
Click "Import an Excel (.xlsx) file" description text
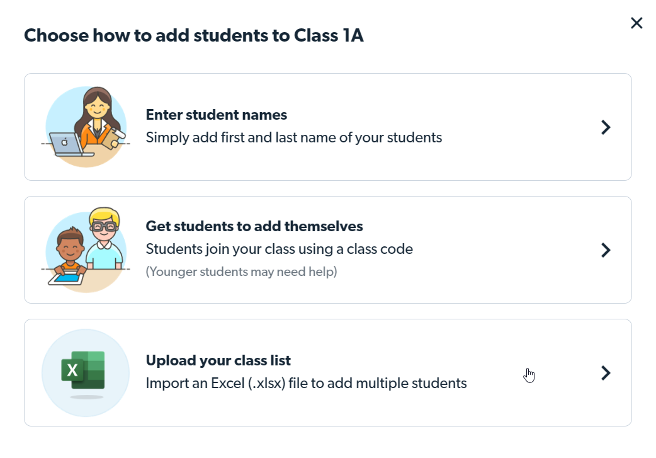pyautogui.click(x=307, y=383)
